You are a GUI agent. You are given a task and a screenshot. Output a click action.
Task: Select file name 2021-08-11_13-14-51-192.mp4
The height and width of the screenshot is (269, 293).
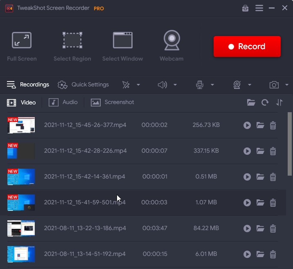pyautogui.click(x=85, y=254)
